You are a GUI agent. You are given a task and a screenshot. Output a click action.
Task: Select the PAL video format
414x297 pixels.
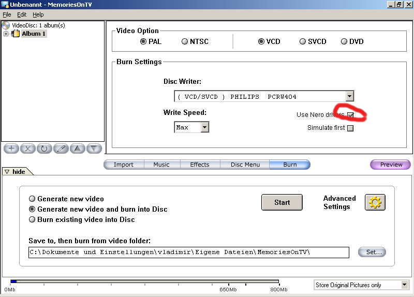click(x=151, y=41)
